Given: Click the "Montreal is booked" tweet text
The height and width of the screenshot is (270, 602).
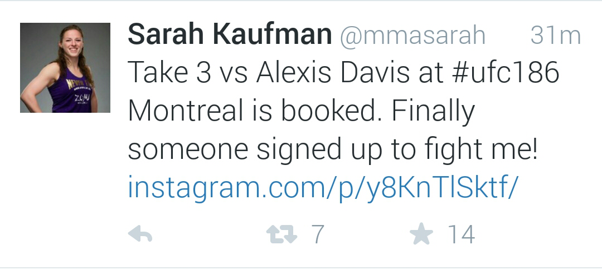Looking at the screenshot, I should point(254,112).
